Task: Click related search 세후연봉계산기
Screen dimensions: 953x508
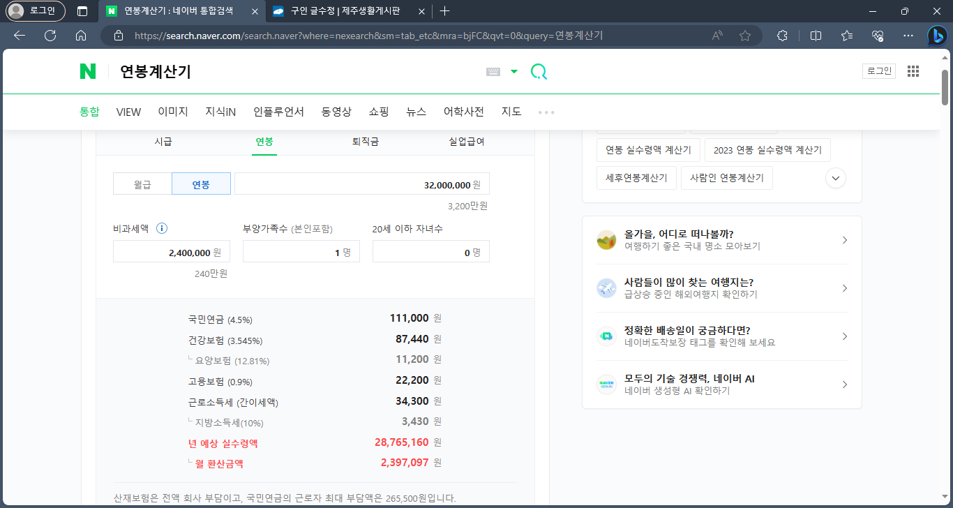Action: (636, 177)
